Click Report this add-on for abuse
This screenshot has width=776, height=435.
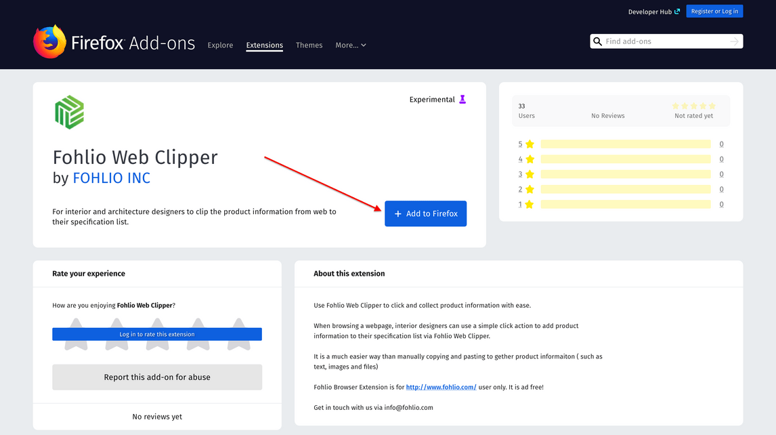(x=157, y=377)
